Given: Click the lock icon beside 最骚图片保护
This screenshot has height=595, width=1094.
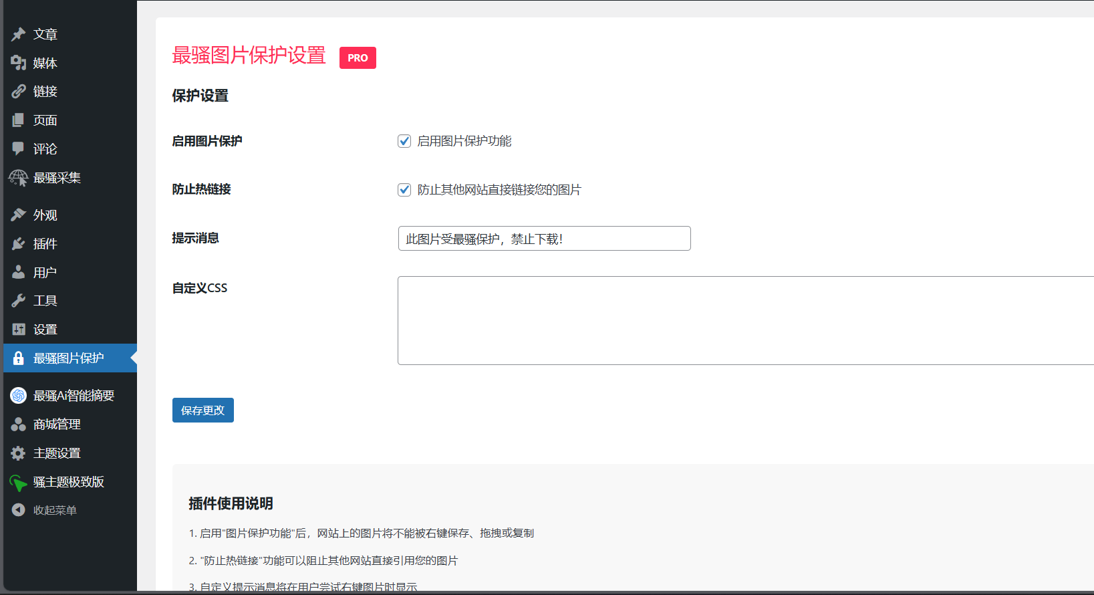Looking at the screenshot, I should click(x=18, y=358).
